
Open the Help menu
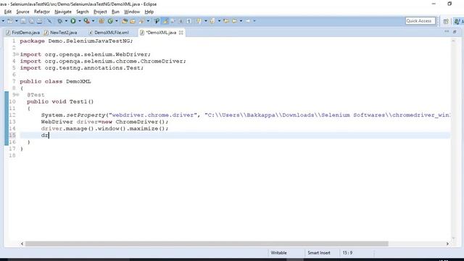149,12
